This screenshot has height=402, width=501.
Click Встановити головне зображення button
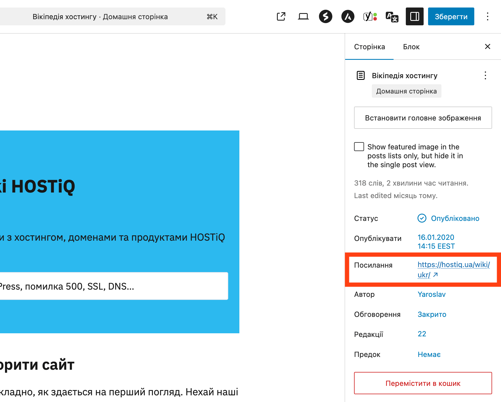tap(423, 118)
